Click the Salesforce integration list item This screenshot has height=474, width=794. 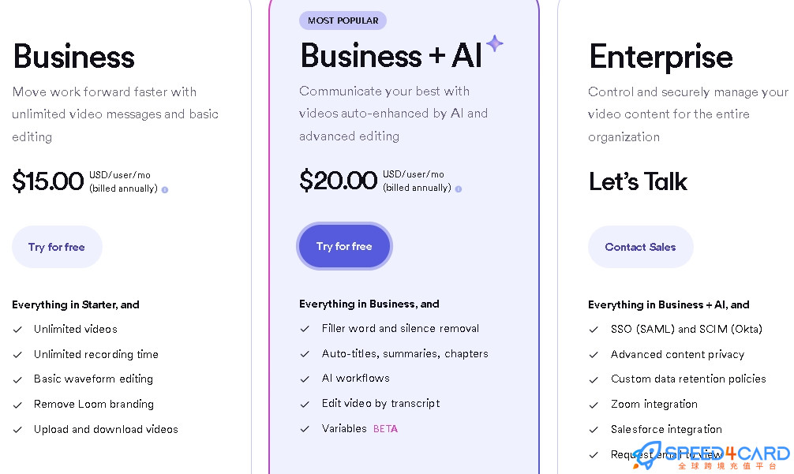(x=666, y=430)
